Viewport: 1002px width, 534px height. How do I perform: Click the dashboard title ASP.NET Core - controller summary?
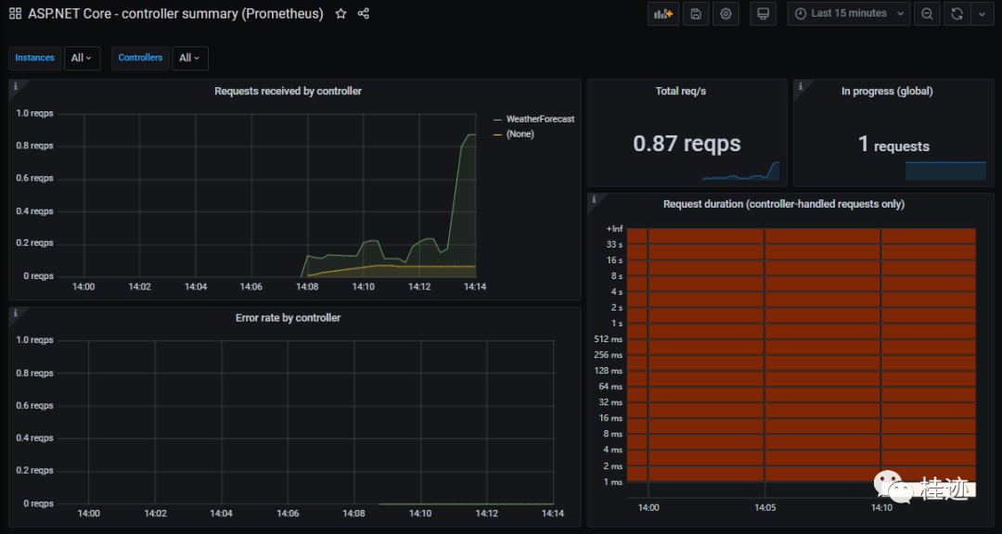point(175,13)
